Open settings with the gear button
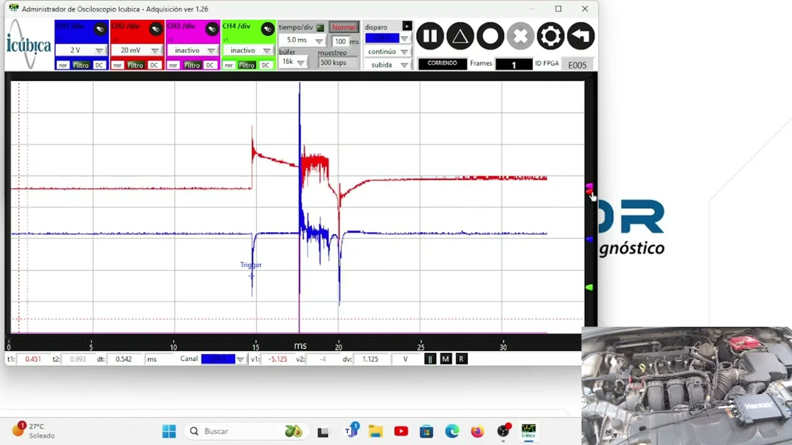This screenshot has height=445, width=792. 551,36
